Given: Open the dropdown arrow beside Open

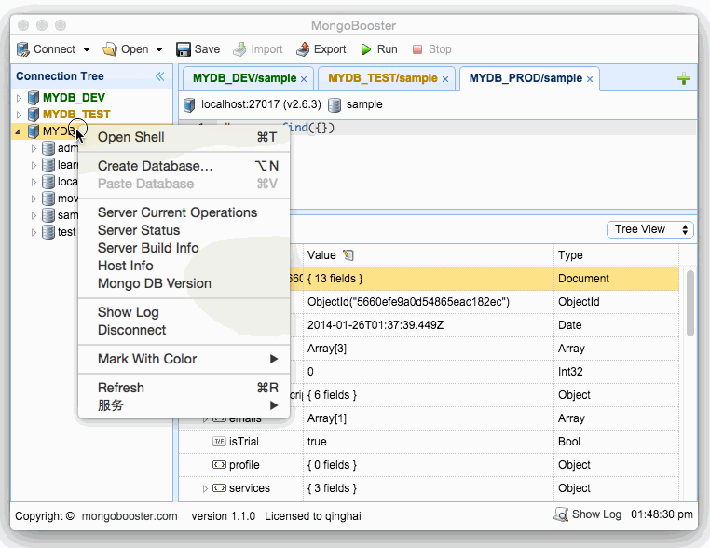Looking at the screenshot, I should coord(159,49).
